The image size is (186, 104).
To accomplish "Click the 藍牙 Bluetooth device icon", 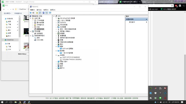I will tap(58, 66).
